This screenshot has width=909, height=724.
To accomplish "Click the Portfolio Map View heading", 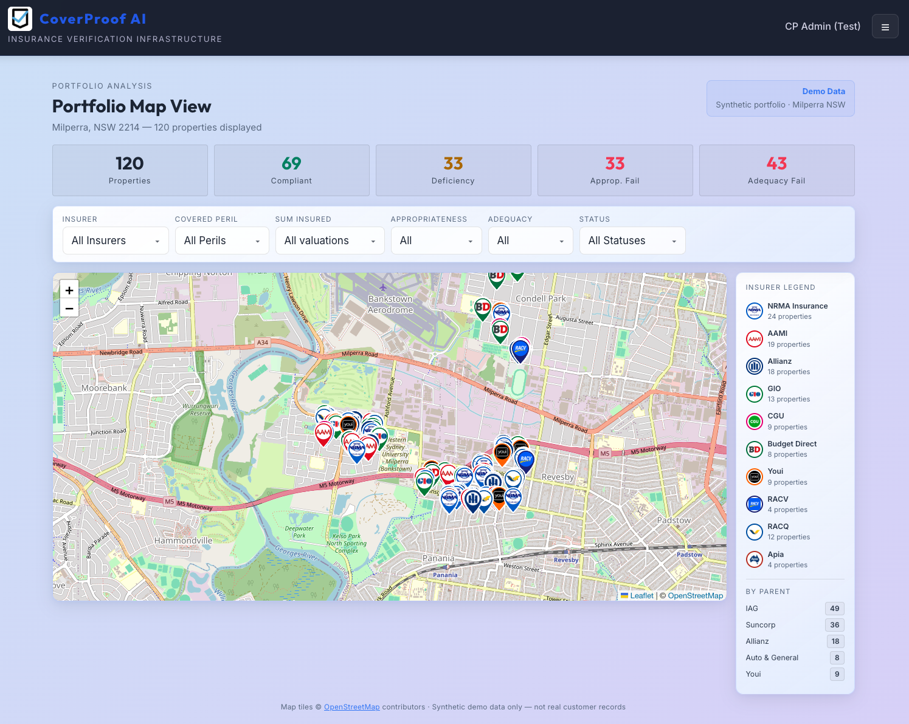I will point(132,106).
